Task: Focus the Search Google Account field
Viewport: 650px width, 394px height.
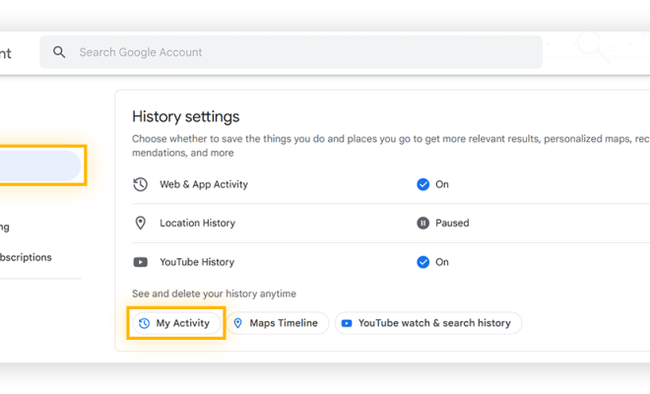Action: (x=291, y=52)
